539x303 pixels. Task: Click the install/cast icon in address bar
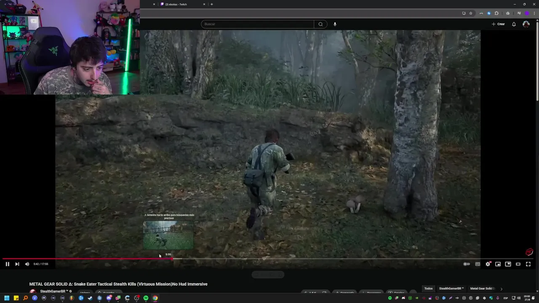click(464, 13)
